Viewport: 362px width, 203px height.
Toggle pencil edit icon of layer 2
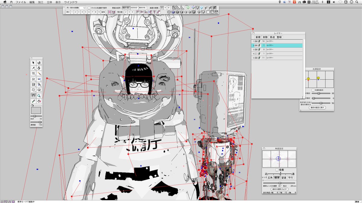click(x=259, y=45)
